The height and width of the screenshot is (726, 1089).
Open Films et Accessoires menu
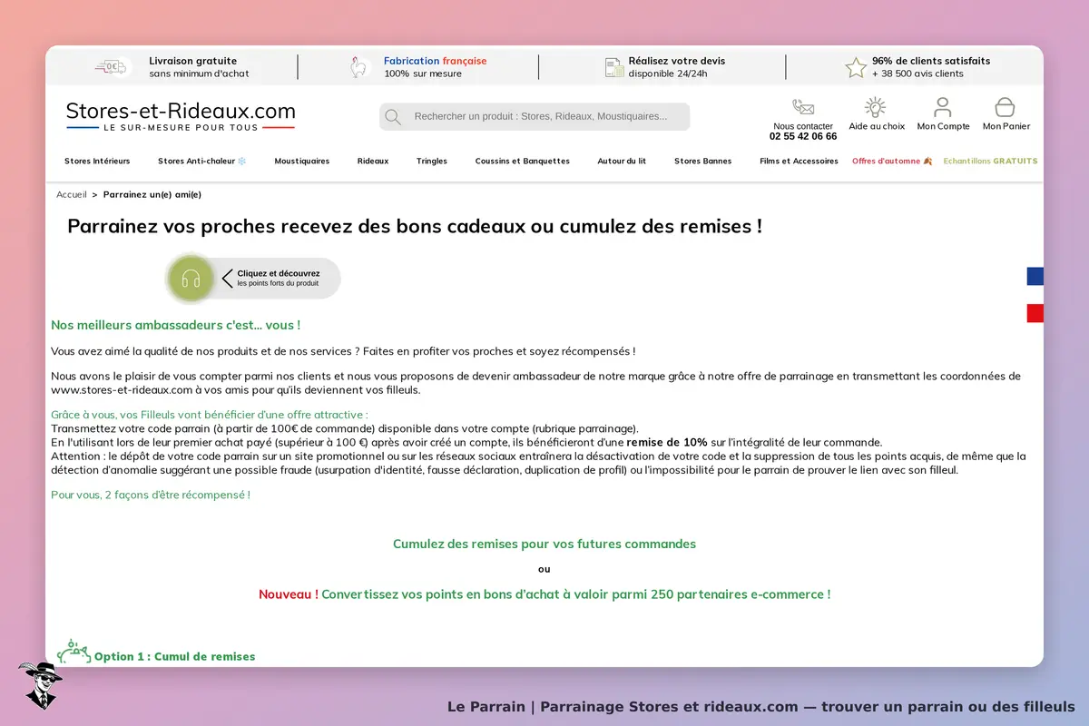[x=800, y=161]
